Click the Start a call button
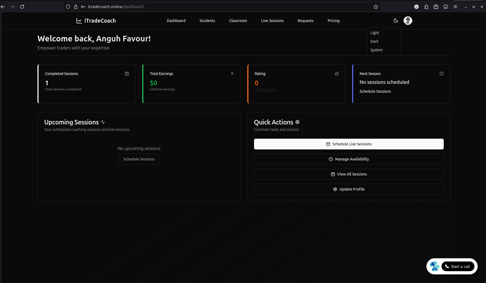 point(458,266)
